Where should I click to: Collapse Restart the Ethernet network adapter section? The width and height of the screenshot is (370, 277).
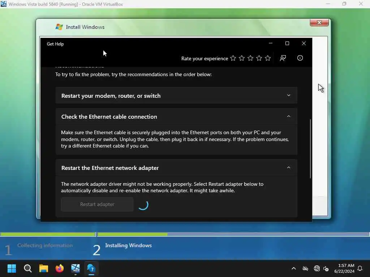tap(289, 167)
